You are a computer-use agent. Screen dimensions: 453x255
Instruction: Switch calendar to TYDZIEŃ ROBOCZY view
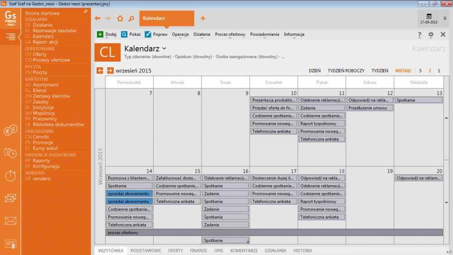point(346,71)
